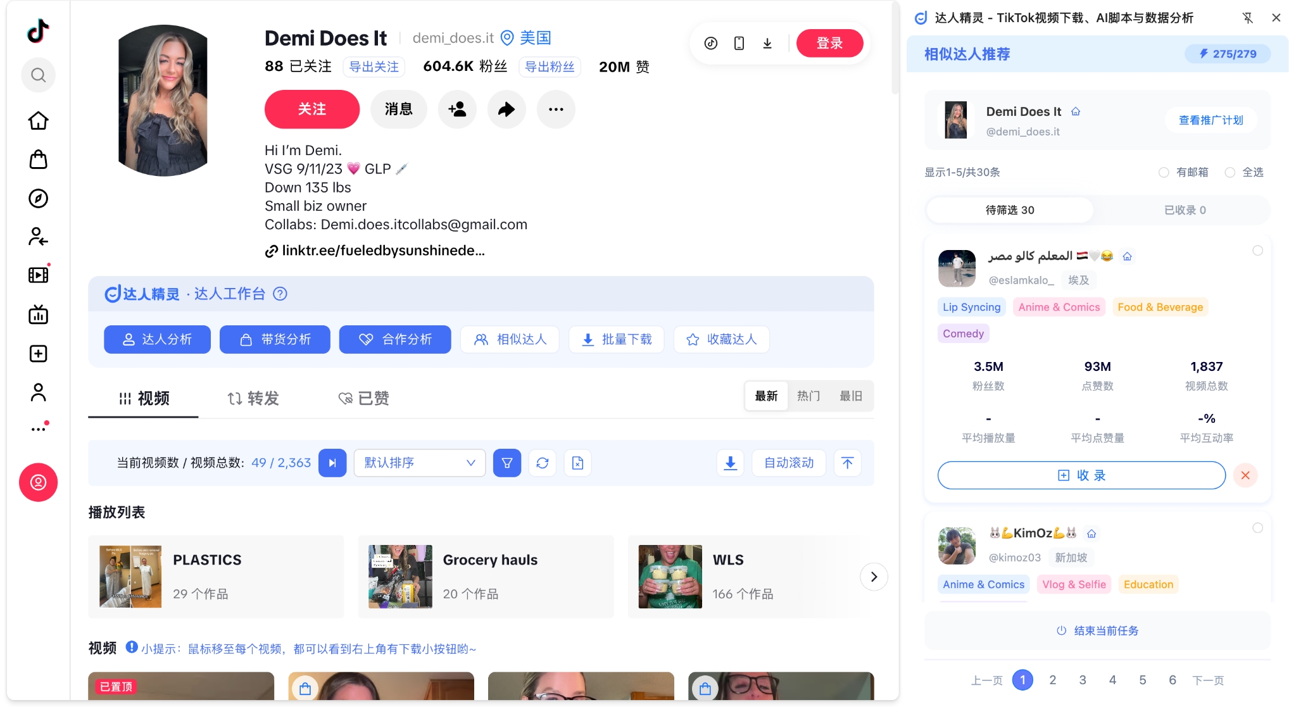Click 导出关注 export button
The image size is (1296, 707).
[x=374, y=67]
